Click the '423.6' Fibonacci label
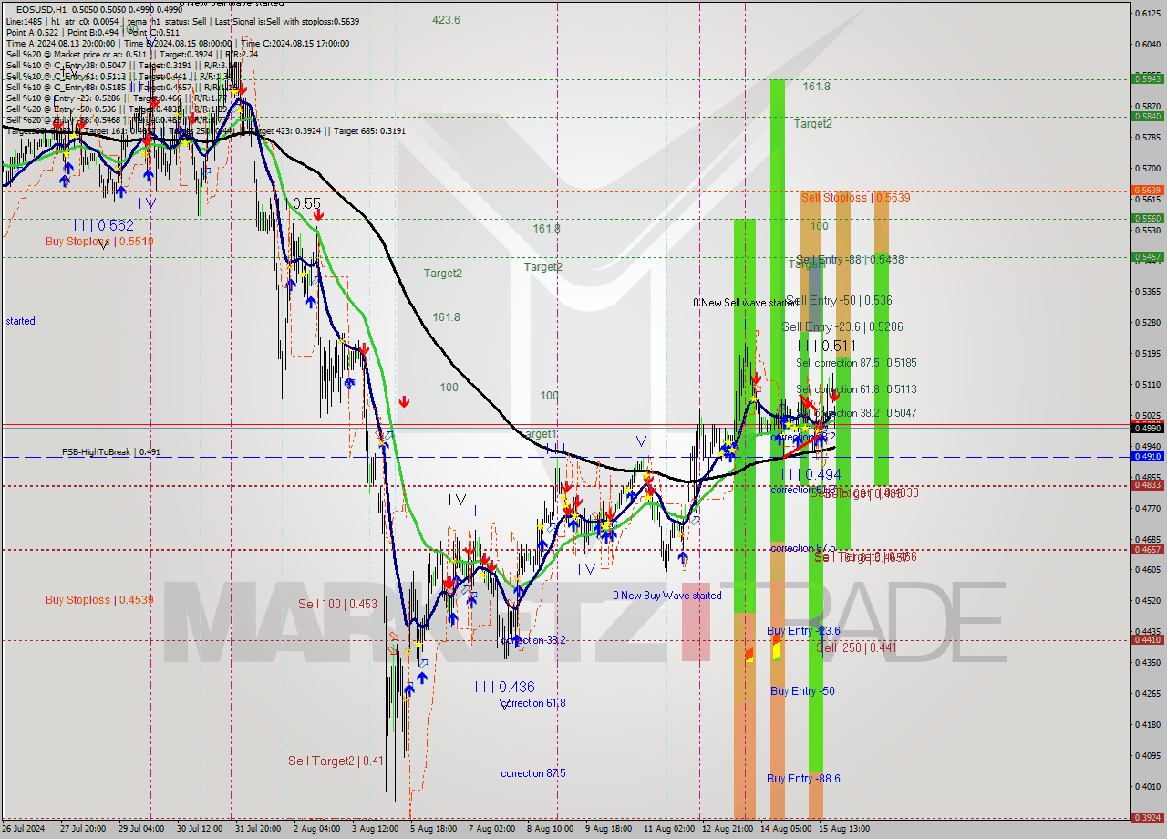This screenshot has width=1167, height=839. tap(446, 19)
